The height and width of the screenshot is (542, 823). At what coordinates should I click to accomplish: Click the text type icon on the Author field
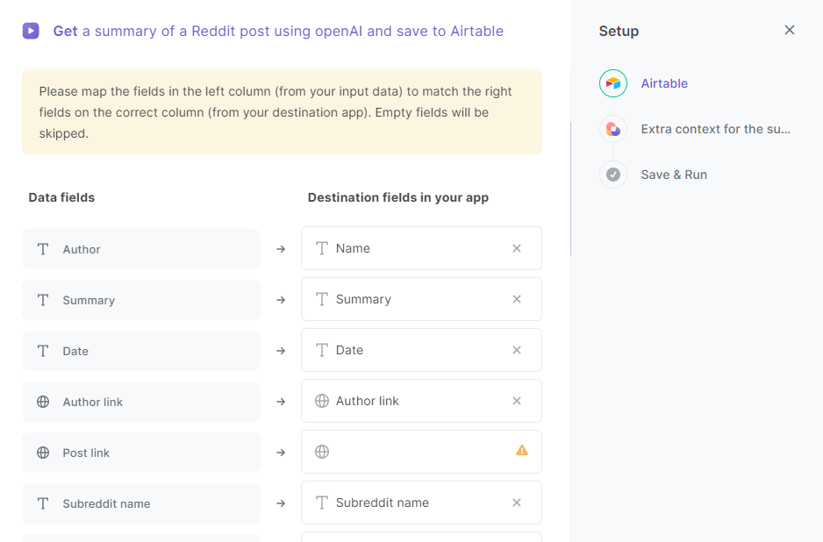click(42, 248)
